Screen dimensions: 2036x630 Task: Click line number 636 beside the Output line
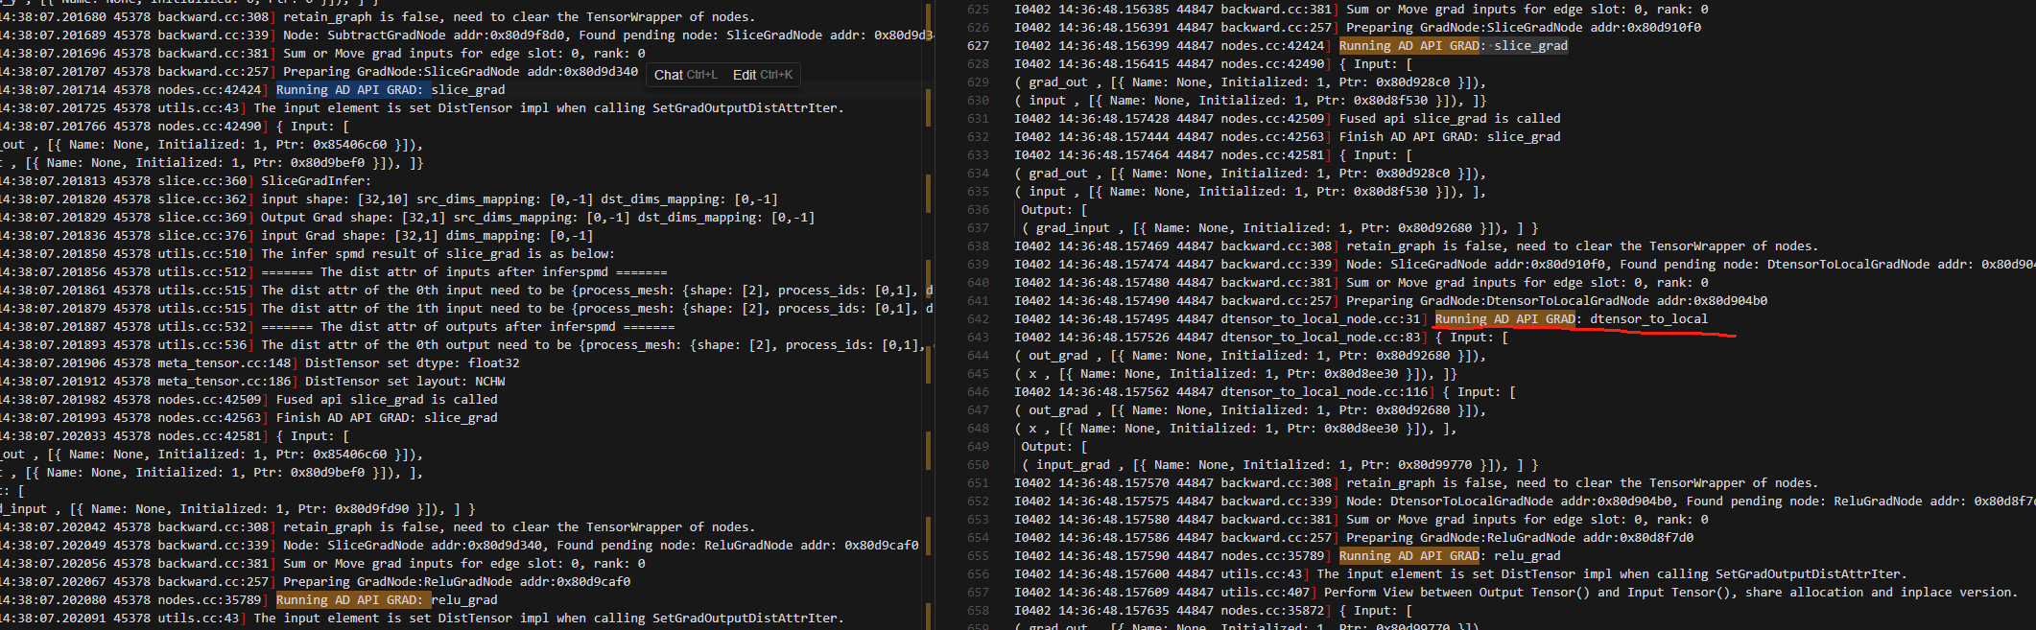978,210
